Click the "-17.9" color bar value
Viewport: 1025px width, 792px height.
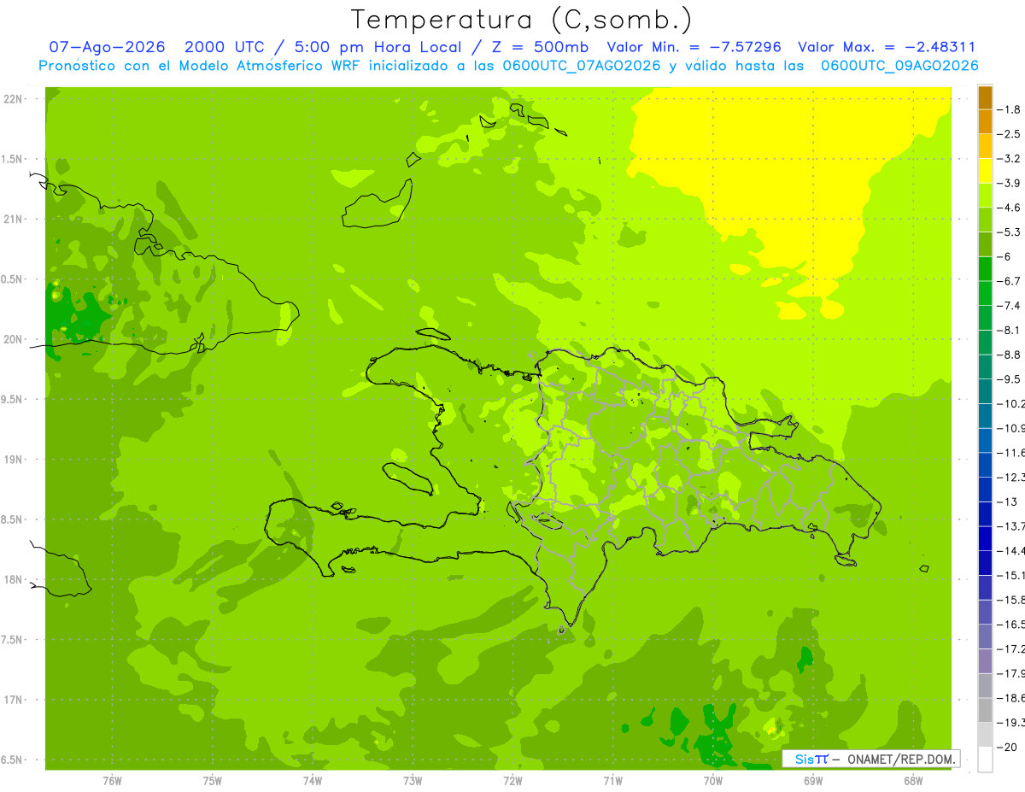1010,673
